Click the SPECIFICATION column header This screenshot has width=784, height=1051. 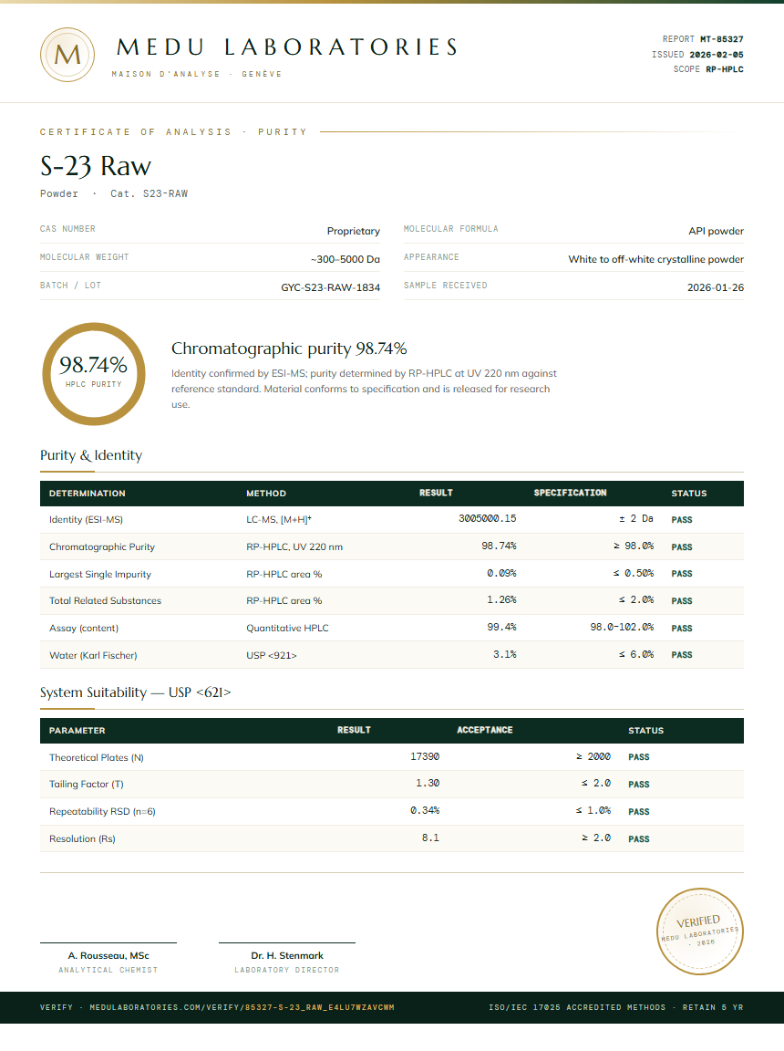570,493
